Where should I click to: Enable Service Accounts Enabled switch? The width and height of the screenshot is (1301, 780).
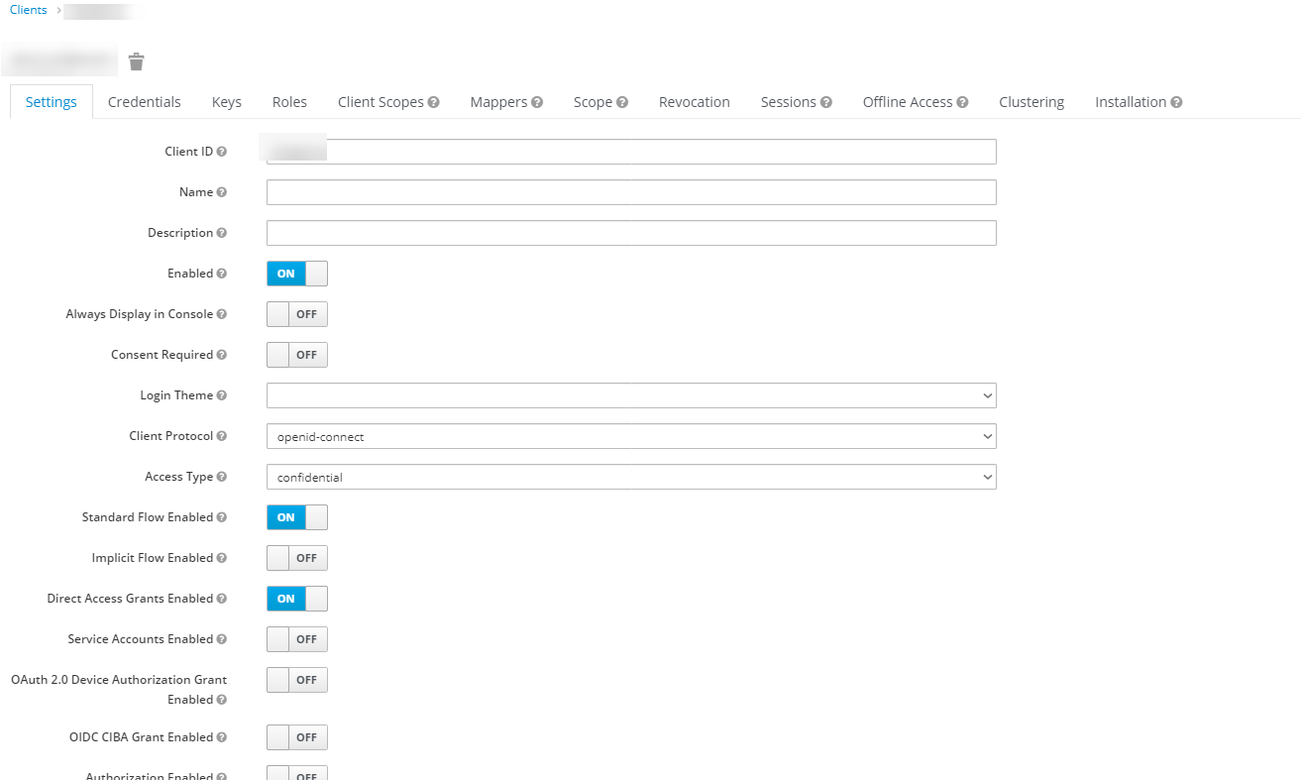[x=297, y=639]
